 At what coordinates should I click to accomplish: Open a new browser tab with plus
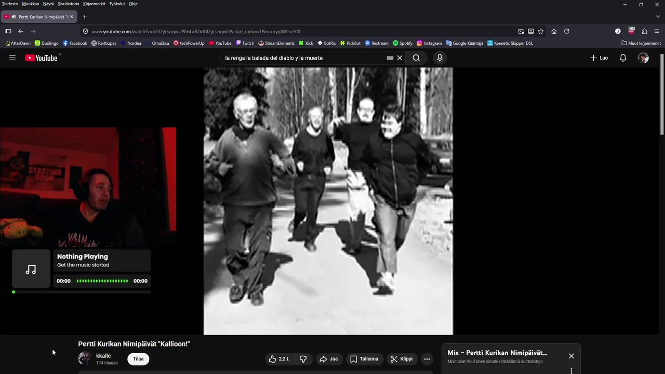[85, 17]
